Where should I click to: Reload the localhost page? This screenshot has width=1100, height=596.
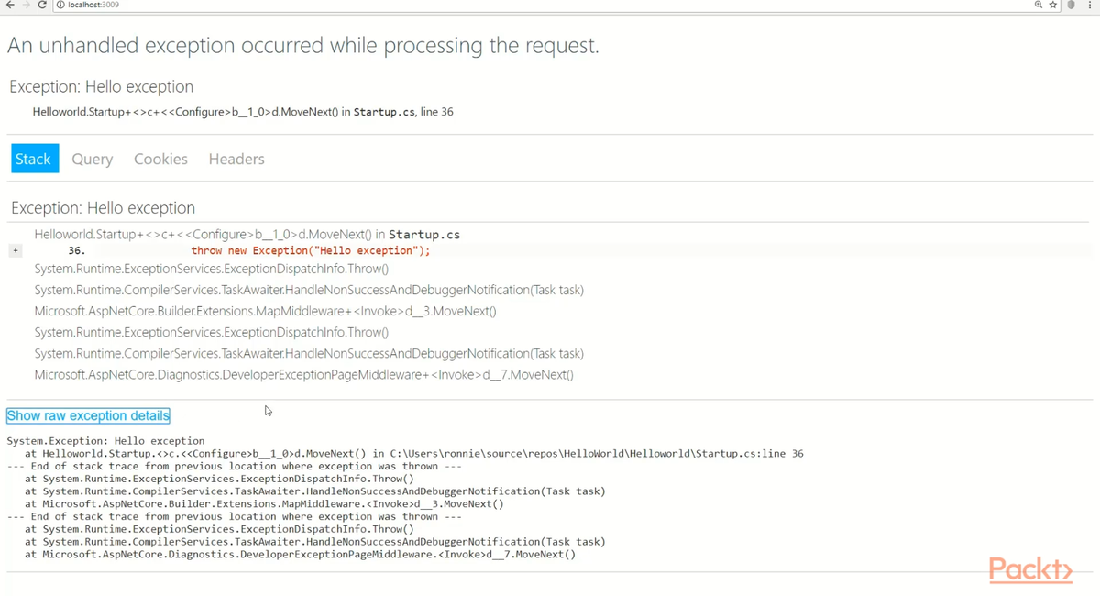tap(42, 6)
